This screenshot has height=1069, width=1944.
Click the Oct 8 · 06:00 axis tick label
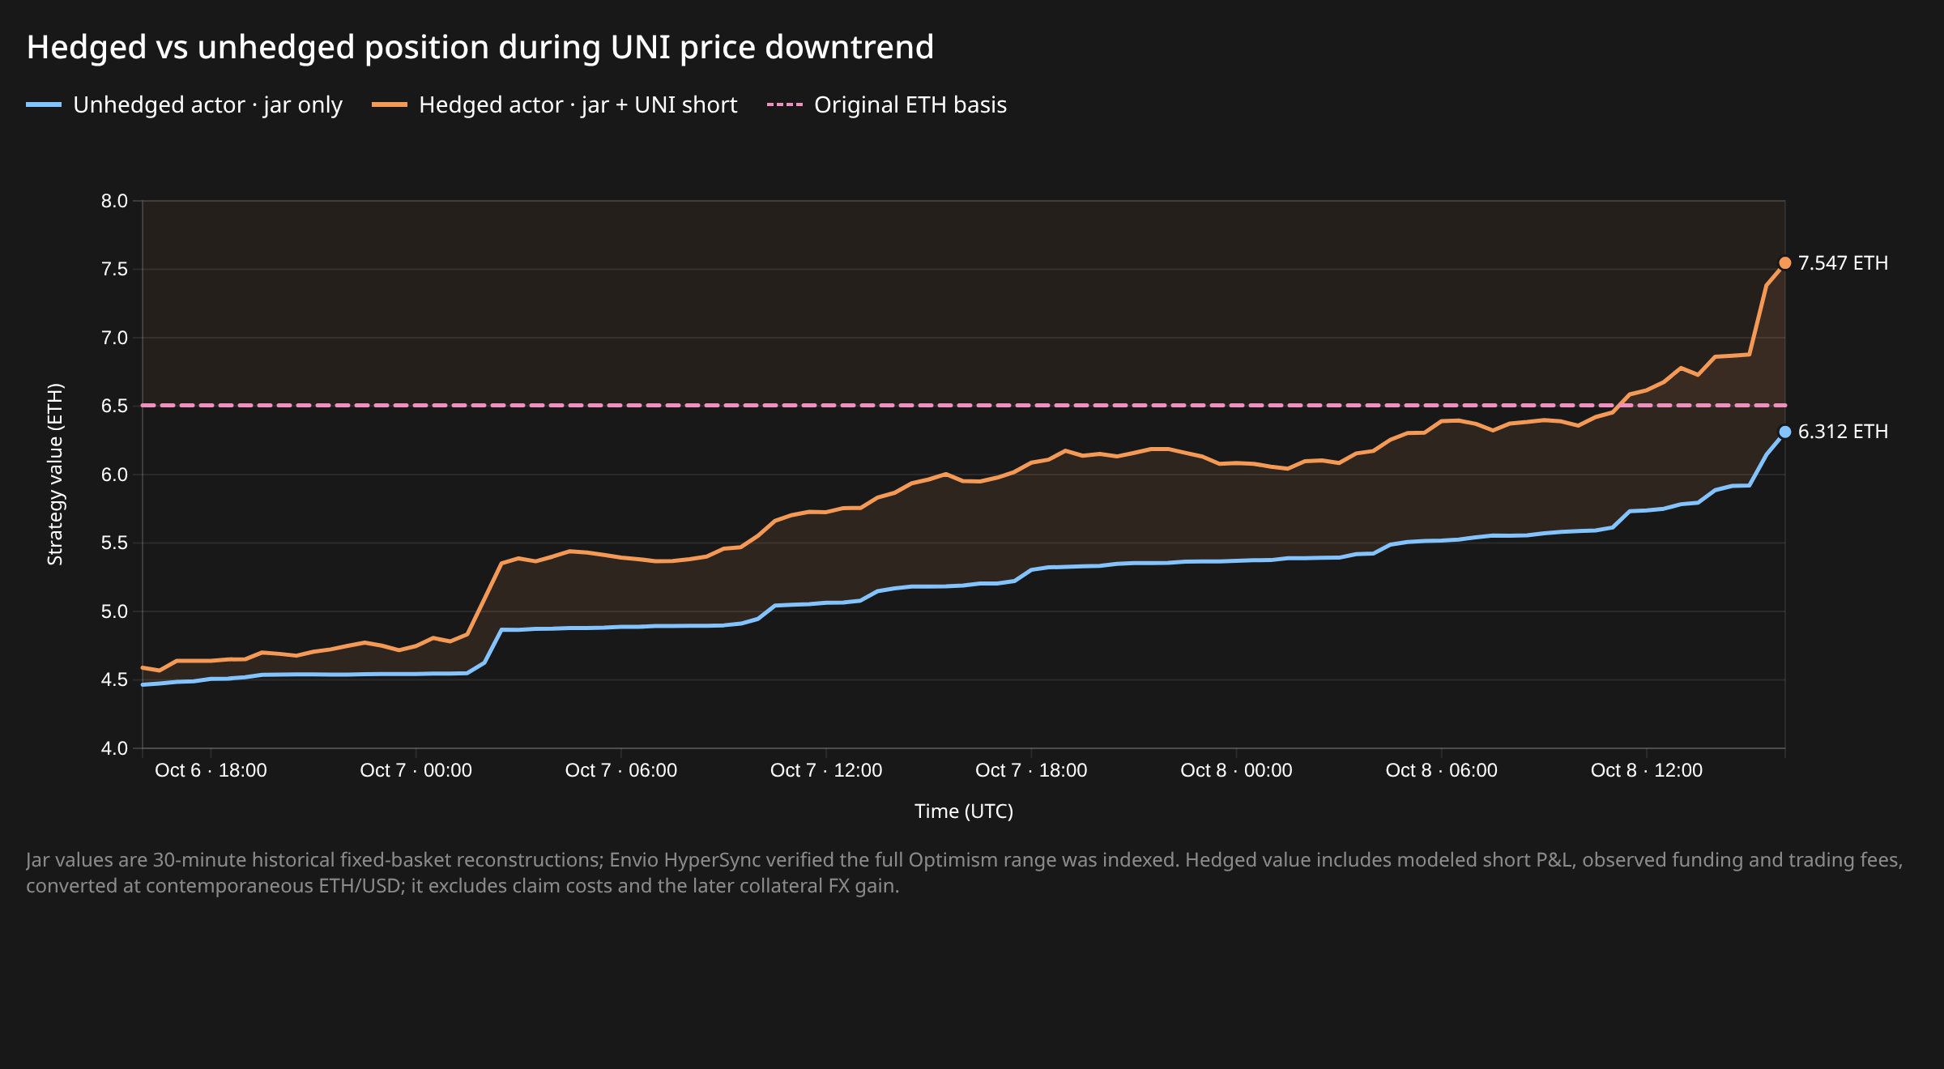point(1441,770)
